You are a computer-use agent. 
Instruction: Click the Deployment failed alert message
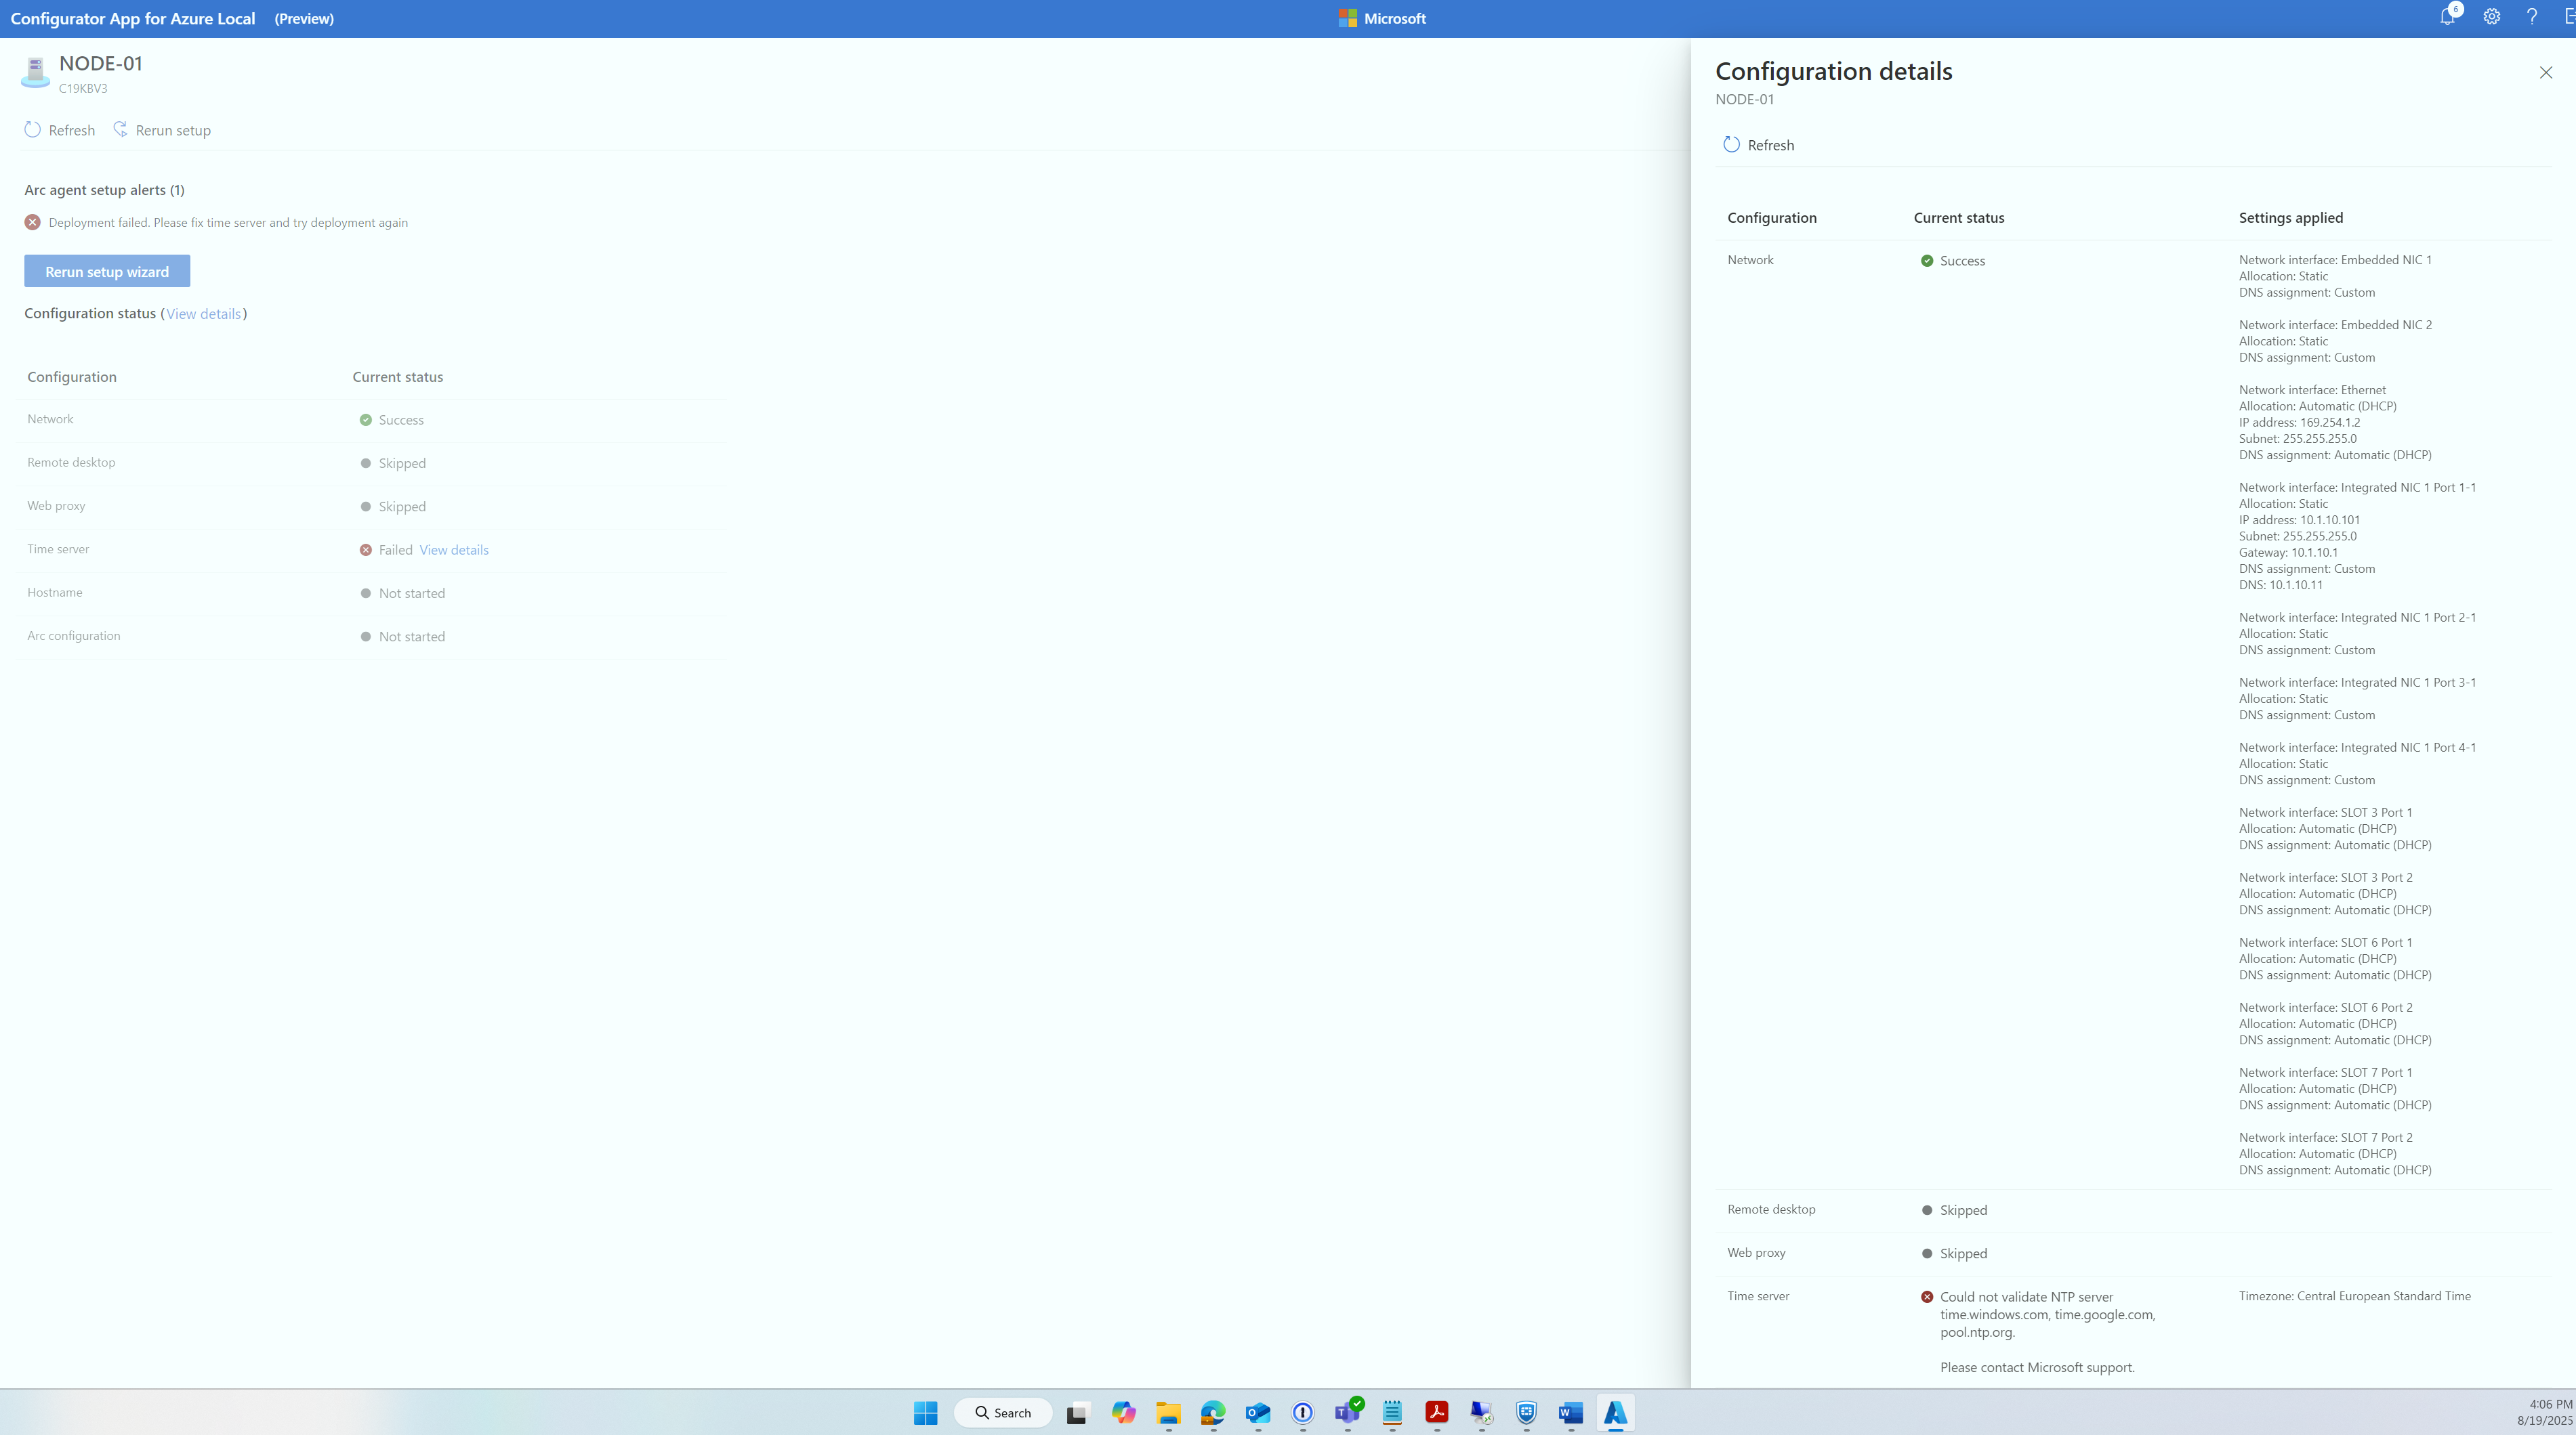228,222
